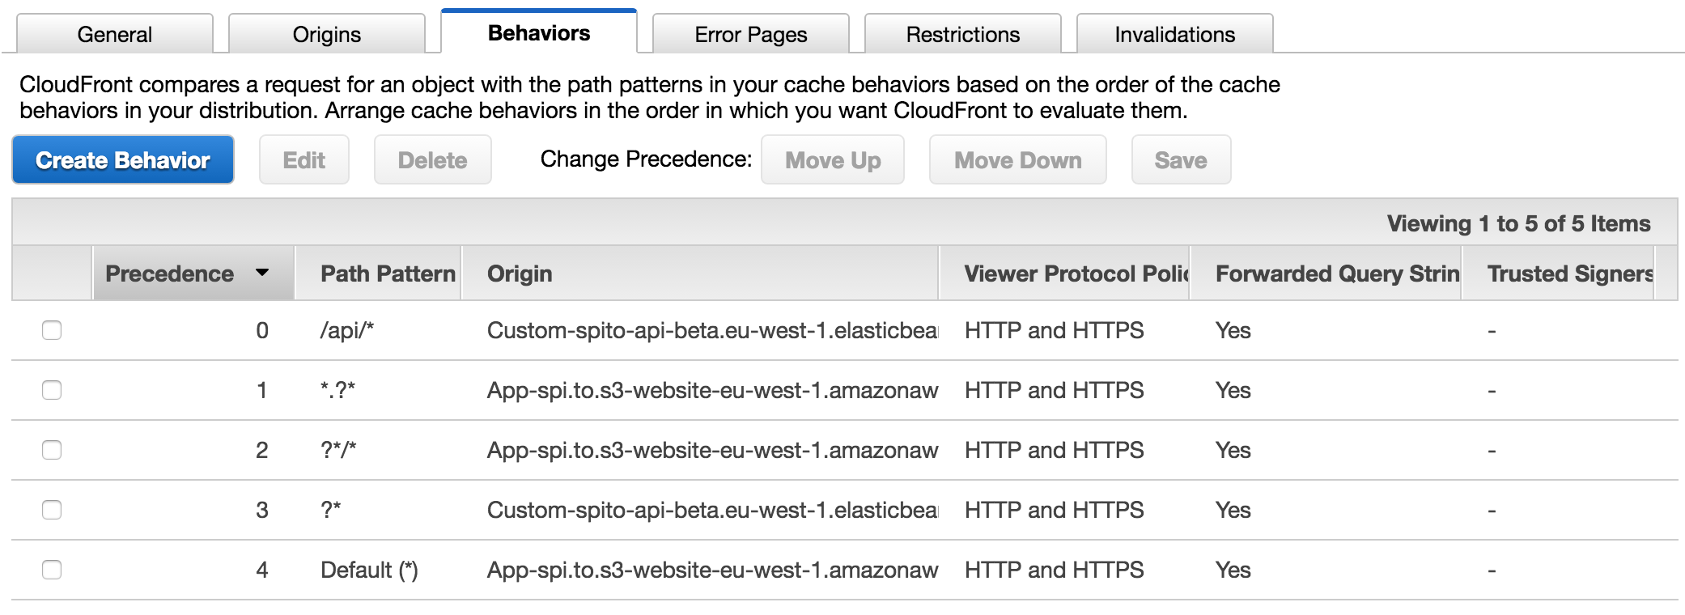
Task: Click the Origin column header
Action: point(520,274)
